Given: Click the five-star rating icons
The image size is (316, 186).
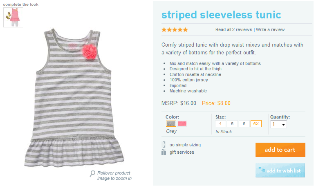Looking at the screenshot, I should point(175,29).
